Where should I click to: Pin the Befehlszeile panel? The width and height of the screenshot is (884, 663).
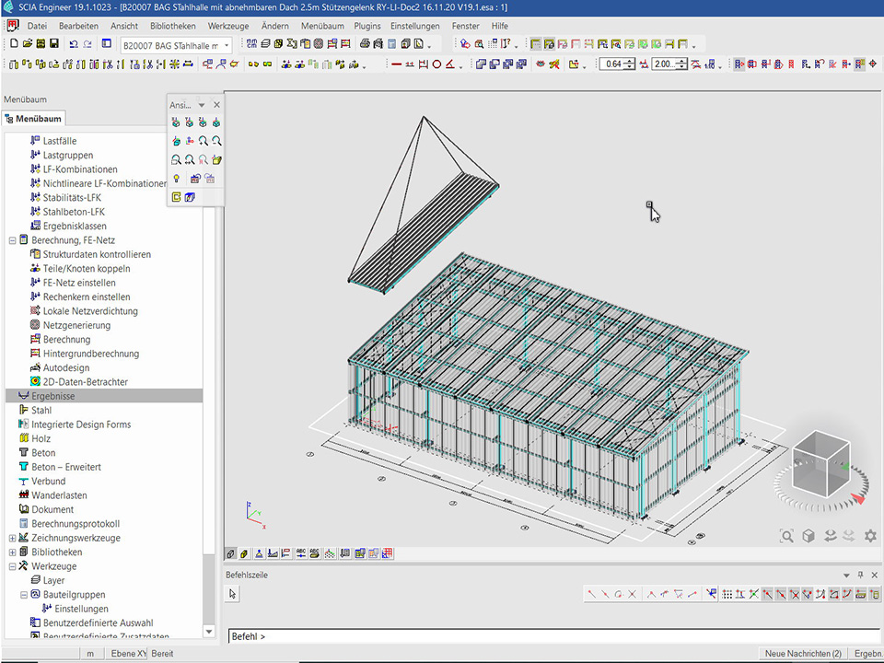860,575
